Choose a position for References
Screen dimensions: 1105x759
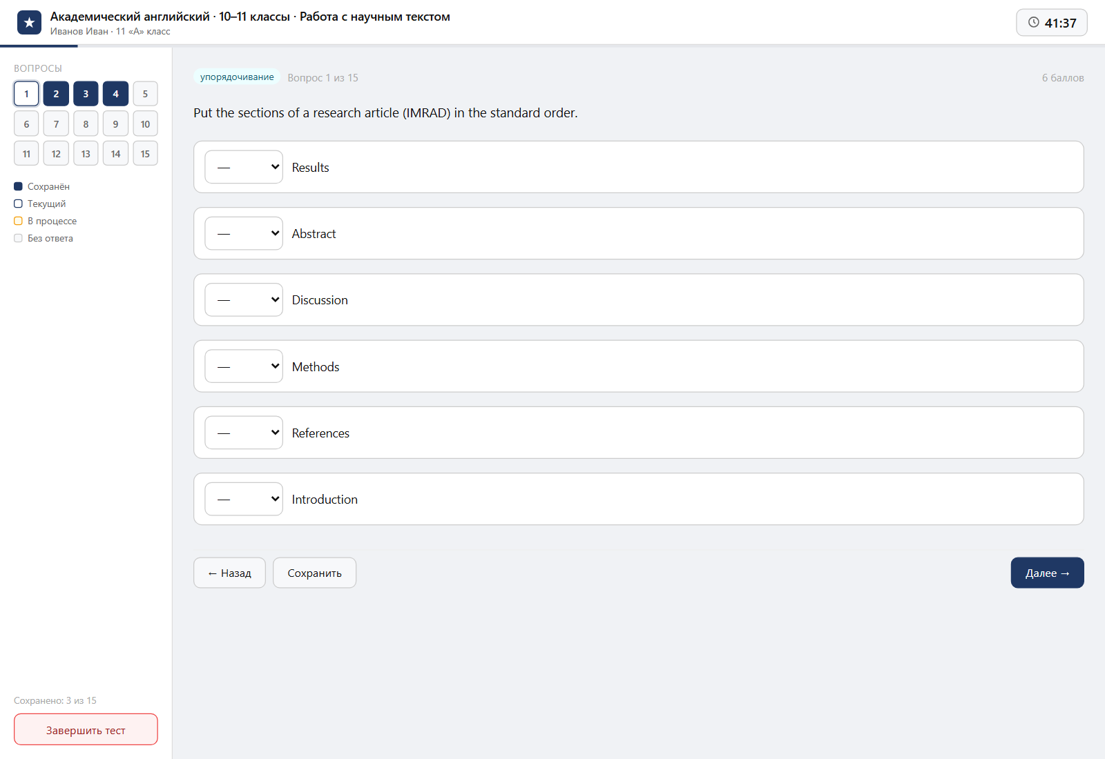point(244,433)
